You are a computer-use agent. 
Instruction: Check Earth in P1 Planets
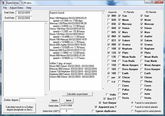[119, 73]
